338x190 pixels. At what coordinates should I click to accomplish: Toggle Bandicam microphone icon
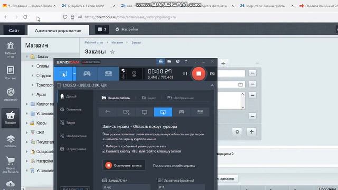click(x=123, y=77)
